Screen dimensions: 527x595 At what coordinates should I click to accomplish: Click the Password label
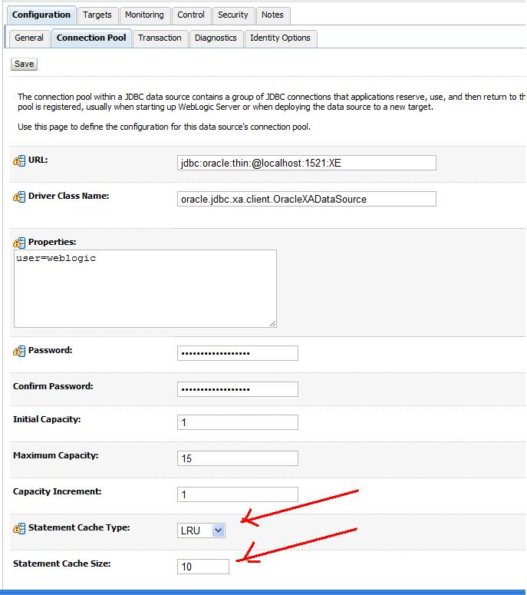pos(50,350)
